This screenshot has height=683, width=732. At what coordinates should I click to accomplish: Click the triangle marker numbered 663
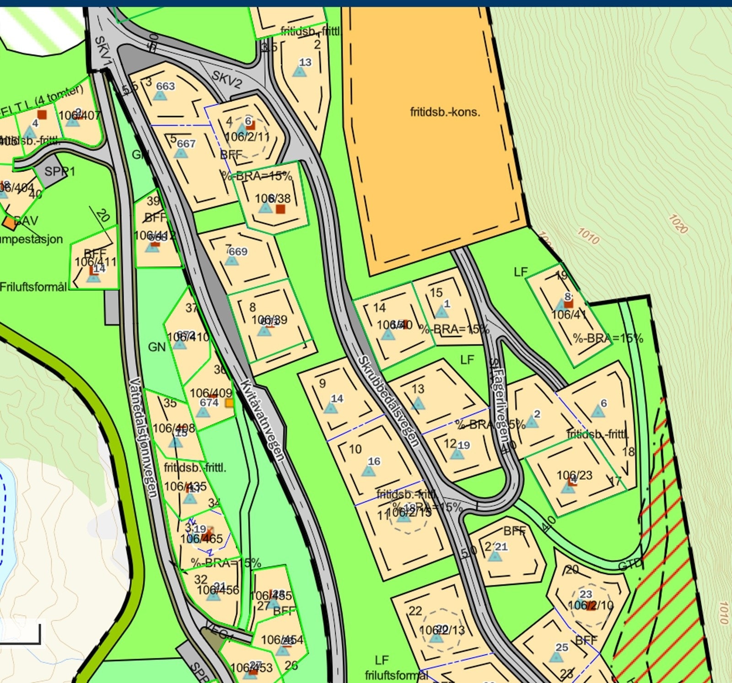pos(159,95)
